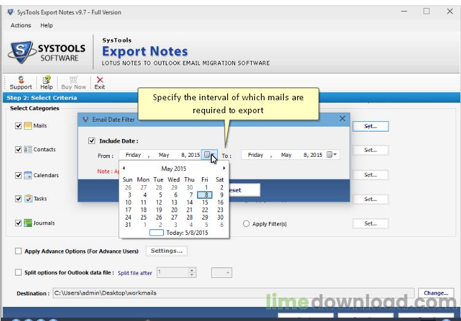
Task: Open the split size unit dropdown
Action: [222, 272]
